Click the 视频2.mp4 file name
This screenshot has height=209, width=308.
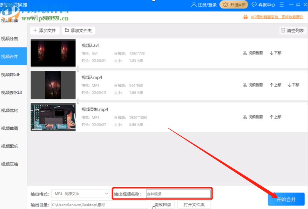tap(92, 78)
